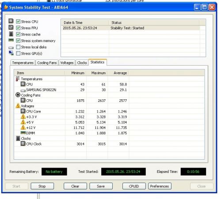Select the SAMSUNG SP0822N row label

coord(41,90)
